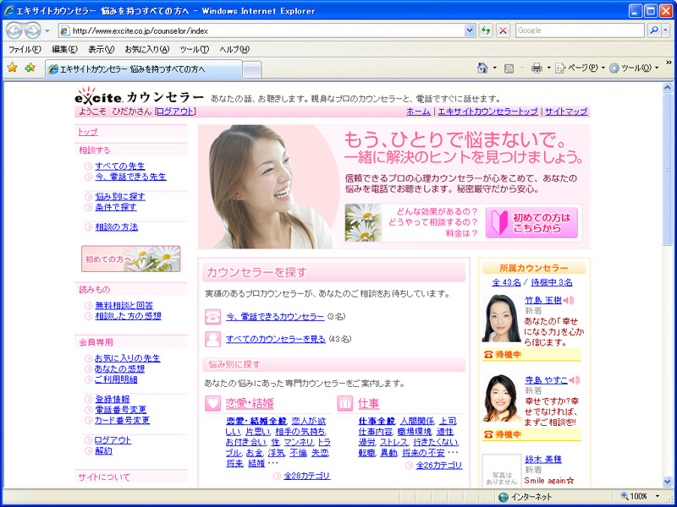Go forward with the browser Forward arrow
Image resolution: width=677 pixels, height=507 pixels.
[x=32, y=30]
